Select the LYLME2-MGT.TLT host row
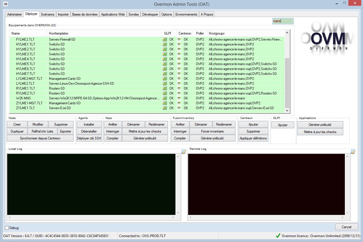This screenshot has width=363, height=242. [29, 79]
